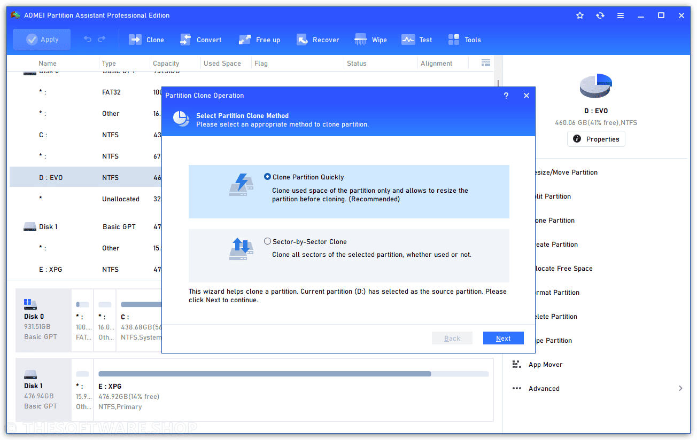
Task: Select the Disk 1 Basic GPT row
Action: click(86, 227)
